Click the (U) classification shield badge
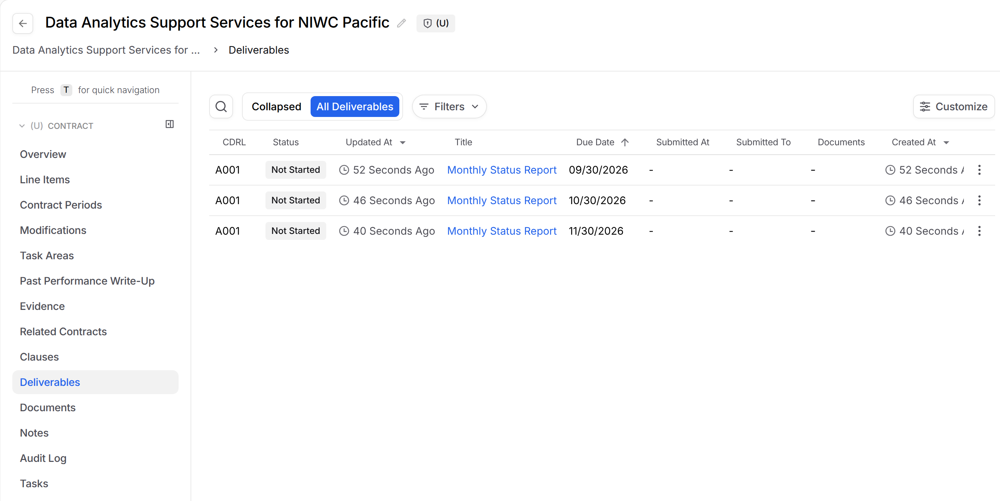This screenshot has width=1000, height=501. pyautogui.click(x=435, y=23)
